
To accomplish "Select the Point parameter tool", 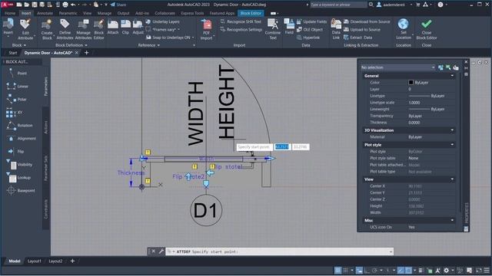I will (x=18, y=74).
